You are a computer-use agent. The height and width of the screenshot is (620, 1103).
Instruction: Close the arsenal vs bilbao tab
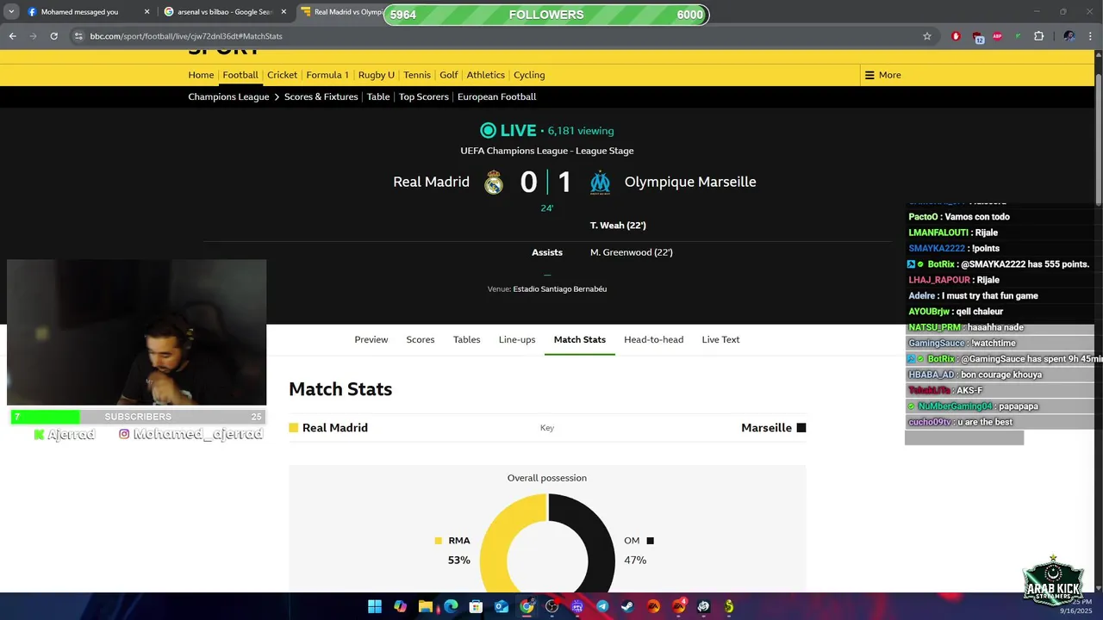[284, 12]
